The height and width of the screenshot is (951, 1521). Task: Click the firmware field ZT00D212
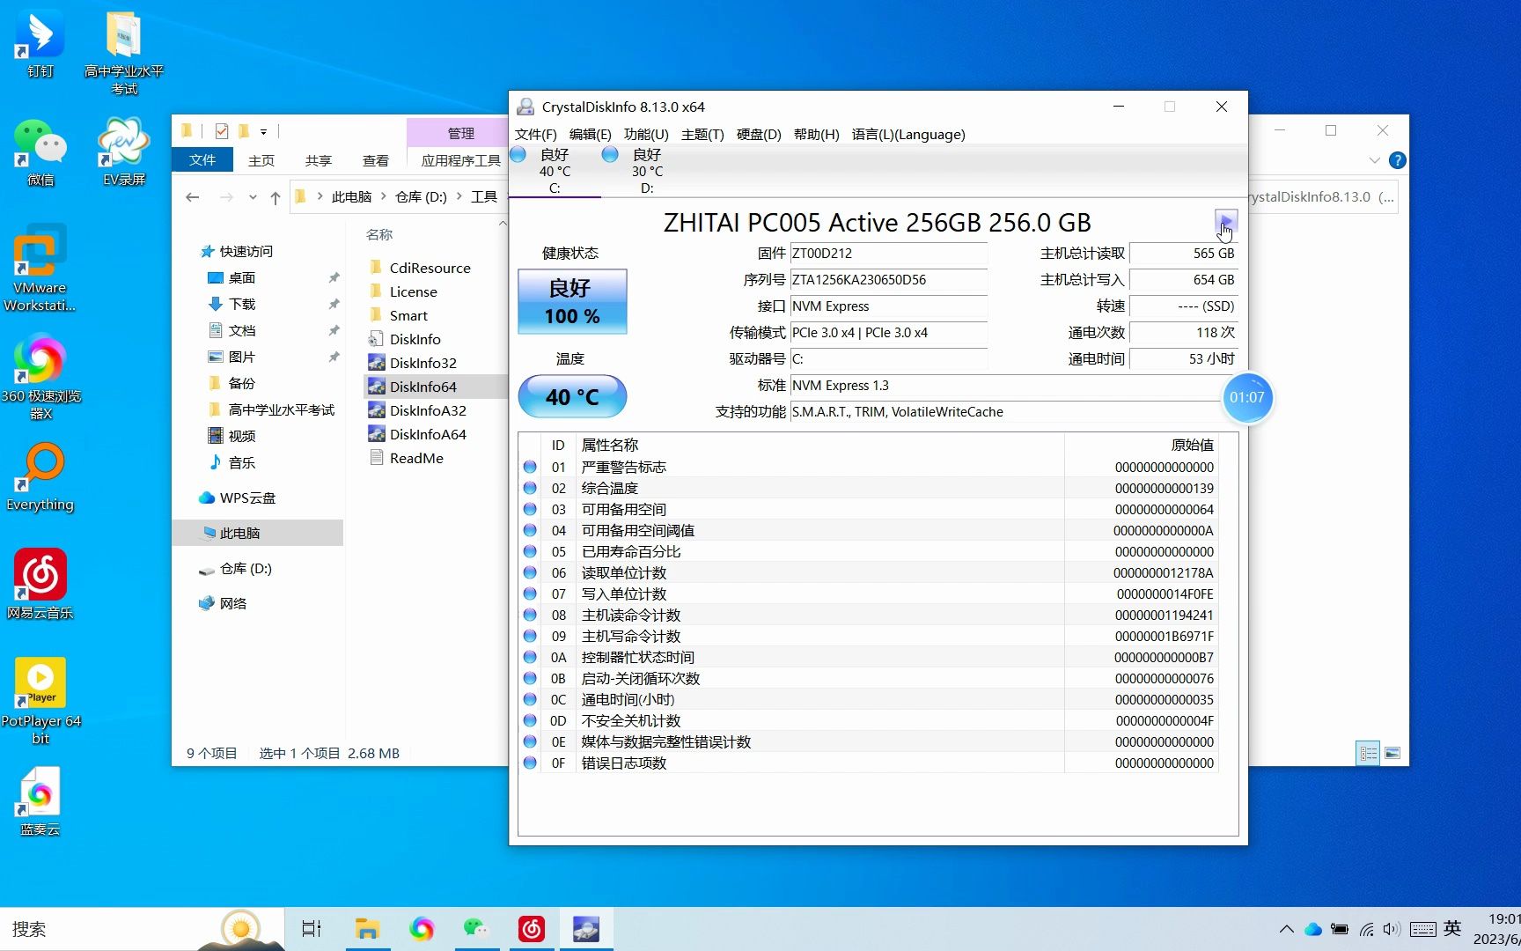(x=888, y=254)
